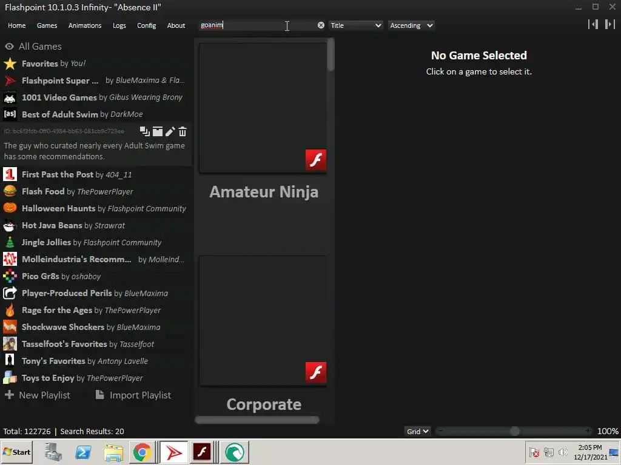Screen dimensions: 621x465
Task: Select the Tony's Favorites playlist title
Action: (53, 361)
